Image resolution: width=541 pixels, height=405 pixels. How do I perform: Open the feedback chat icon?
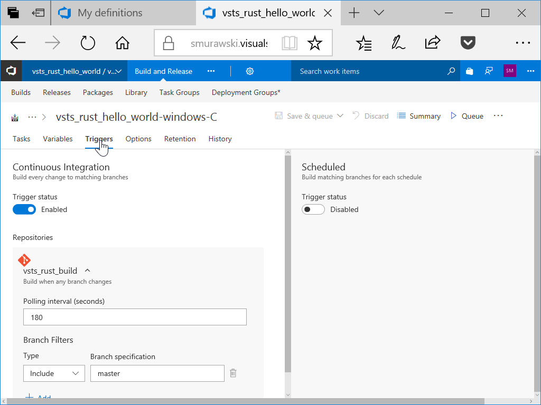pos(489,71)
